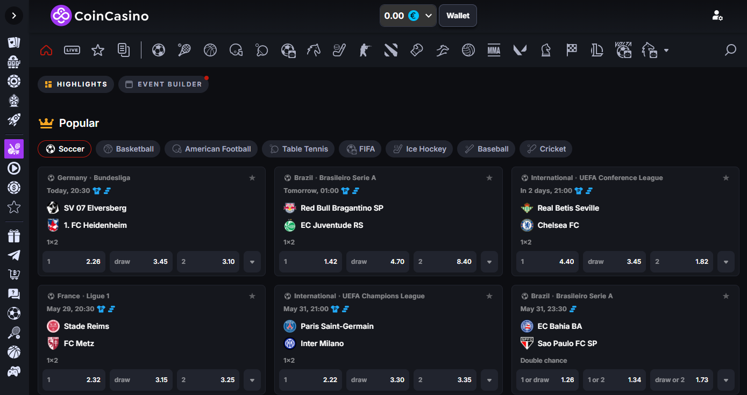Bet on draw at 3.45 for Elversberg match
747x395 pixels.
[141, 262]
